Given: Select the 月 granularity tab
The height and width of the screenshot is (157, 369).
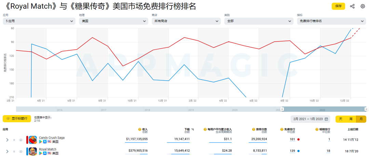Looking at the screenshot, I should [x=361, y=119].
